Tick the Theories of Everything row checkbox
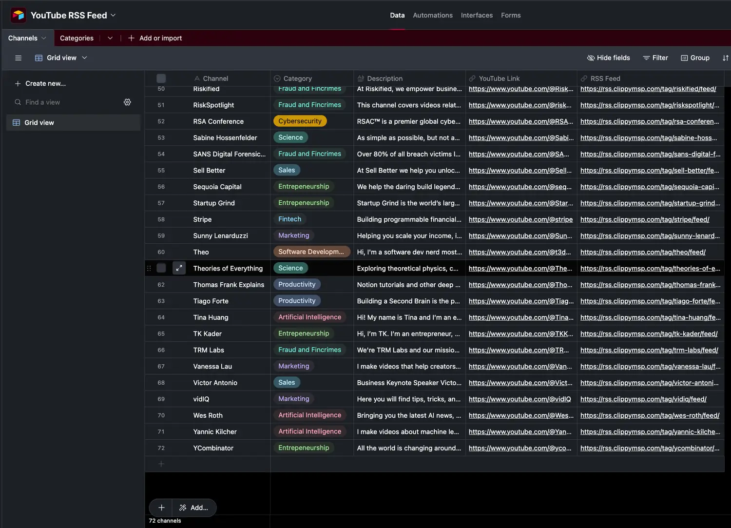 point(161,268)
